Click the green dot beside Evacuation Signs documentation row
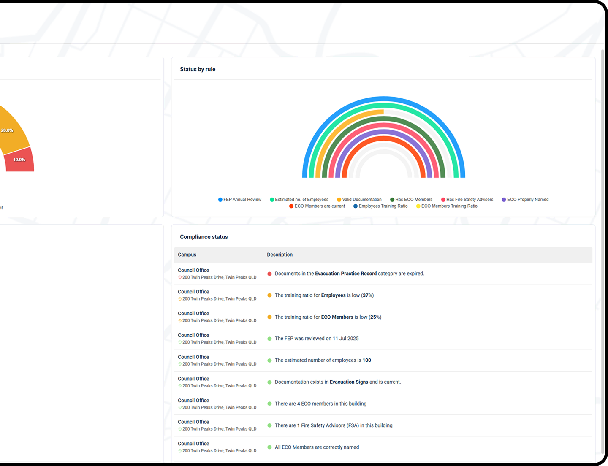The image size is (608, 466). [269, 382]
